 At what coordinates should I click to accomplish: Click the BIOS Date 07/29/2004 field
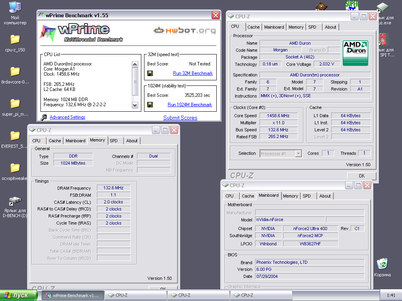pyautogui.click(x=310, y=276)
